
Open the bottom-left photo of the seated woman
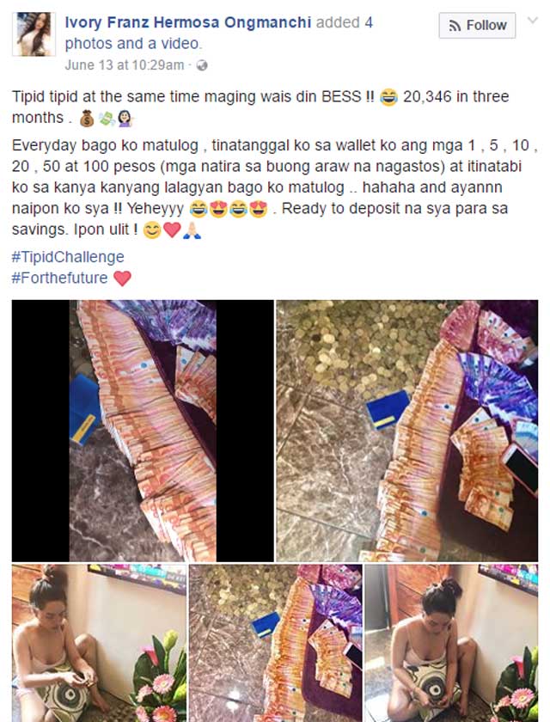click(x=99, y=643)
